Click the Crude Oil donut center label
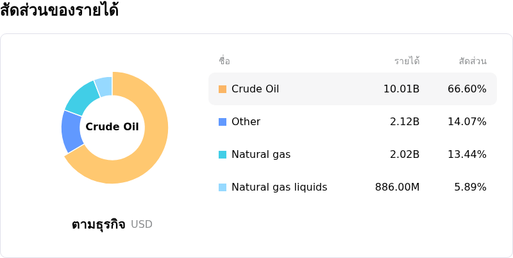The image size is (513, 258). [112, 127]
